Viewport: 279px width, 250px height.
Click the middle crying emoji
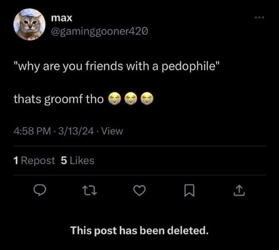pyautogui.click(x=131, y=99)
